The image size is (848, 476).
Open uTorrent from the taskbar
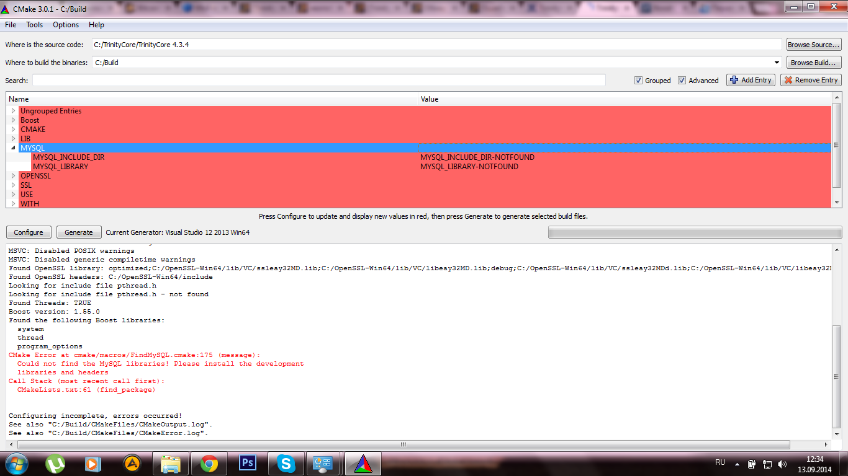click(55, 464)
